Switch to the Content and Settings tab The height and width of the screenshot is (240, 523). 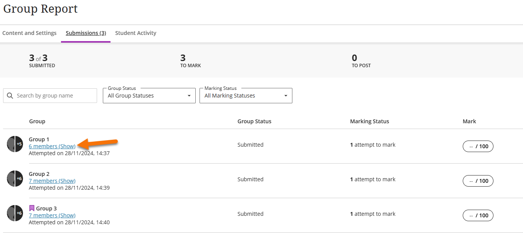click(x=29, y=33)
